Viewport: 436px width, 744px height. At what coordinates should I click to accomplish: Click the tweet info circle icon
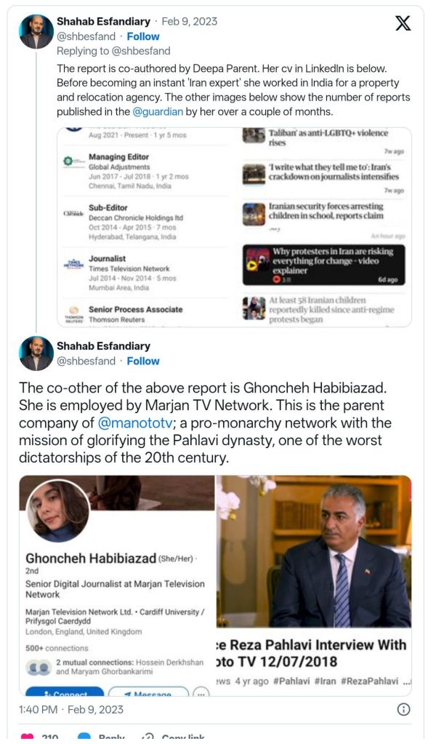404,709
